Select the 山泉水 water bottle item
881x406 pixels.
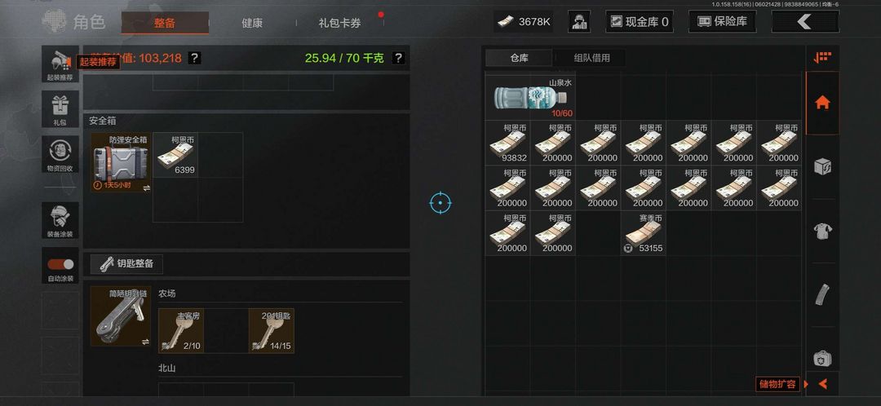tap(530, 98)
